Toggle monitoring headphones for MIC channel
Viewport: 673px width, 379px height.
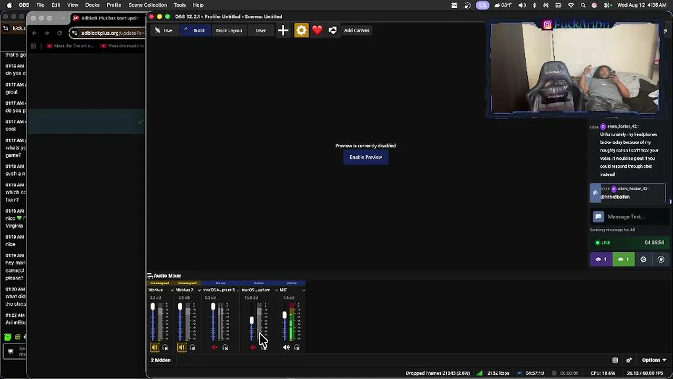coord(297,347)
